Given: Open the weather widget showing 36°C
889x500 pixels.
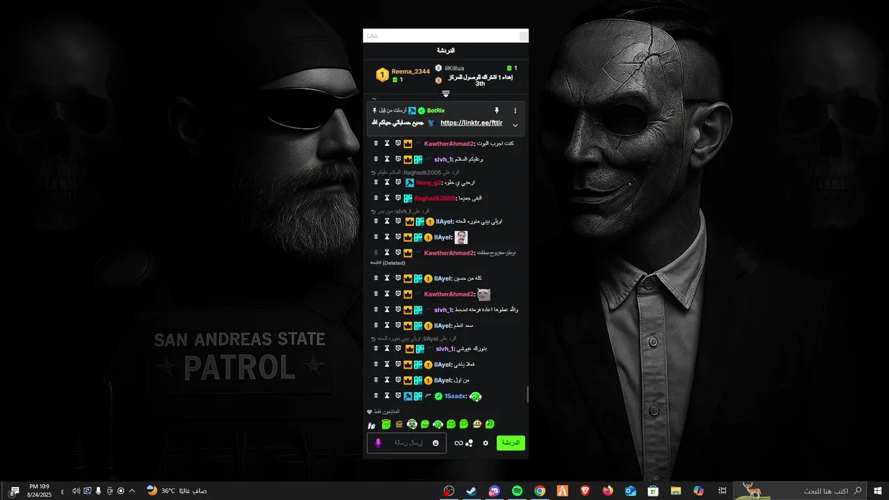Looking at the screenshot, I should point(176,491).
